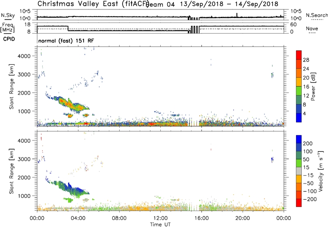
Task: Click the 'N.Search' legend label
Action: tap(317, 15)
